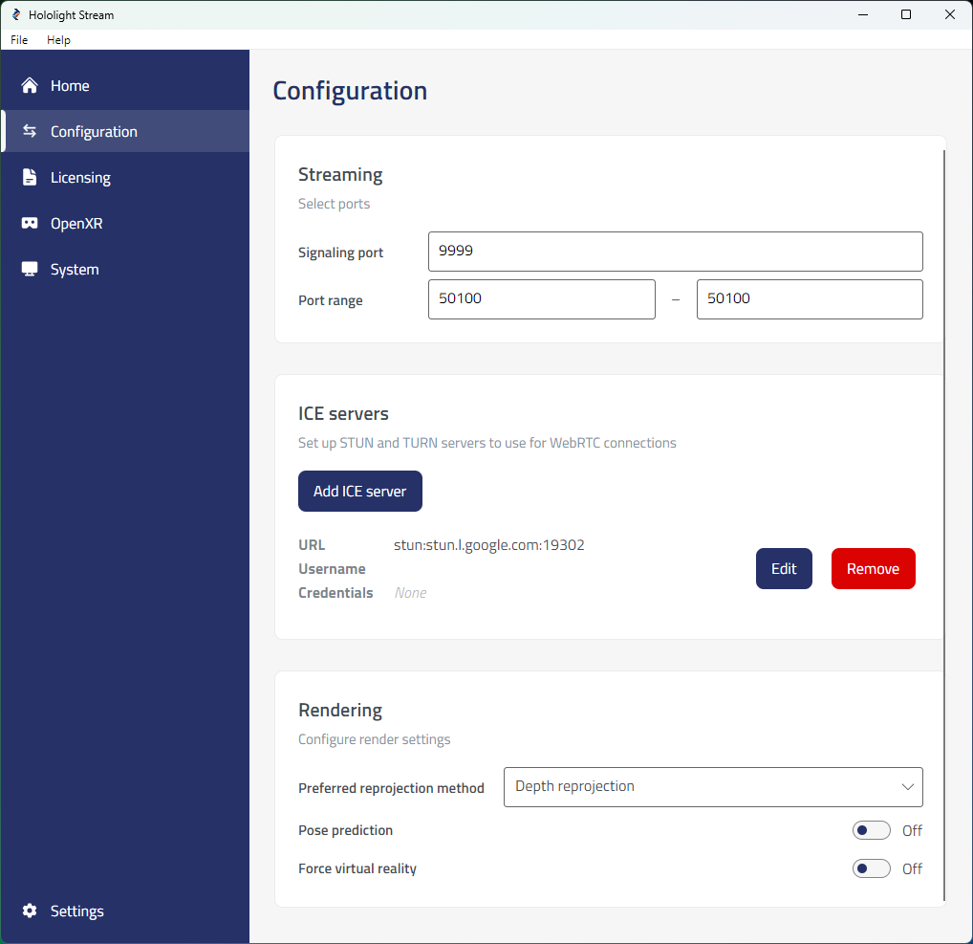Click the 'Rendering' section heading

point(340,711)
